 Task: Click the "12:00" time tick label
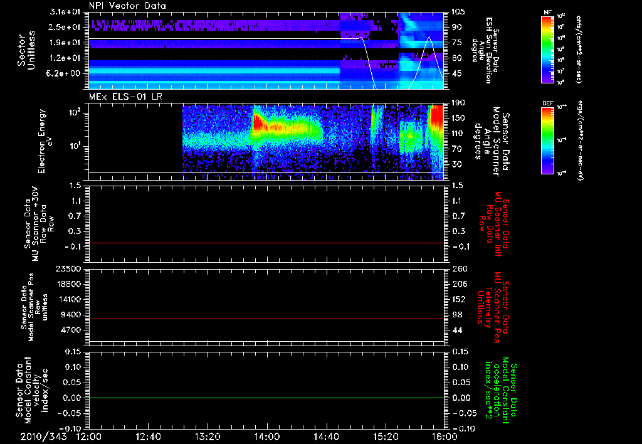89,436
